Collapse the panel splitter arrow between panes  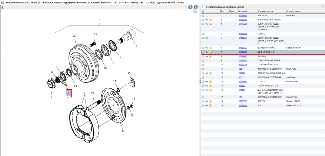pos(200,80)
